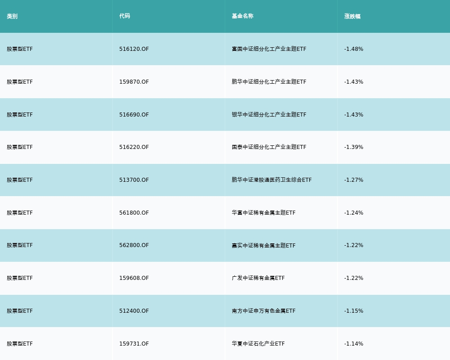
Task: Click the 涨跌幅 column header
Action: 352,16
